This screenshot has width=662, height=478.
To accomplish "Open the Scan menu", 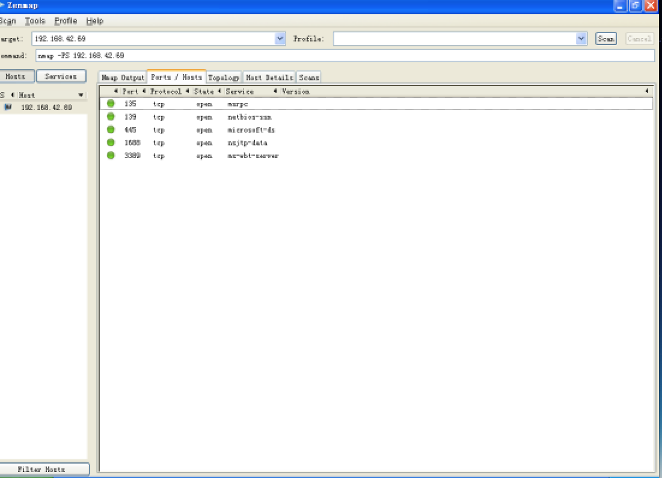I will (x=8, y=20).
